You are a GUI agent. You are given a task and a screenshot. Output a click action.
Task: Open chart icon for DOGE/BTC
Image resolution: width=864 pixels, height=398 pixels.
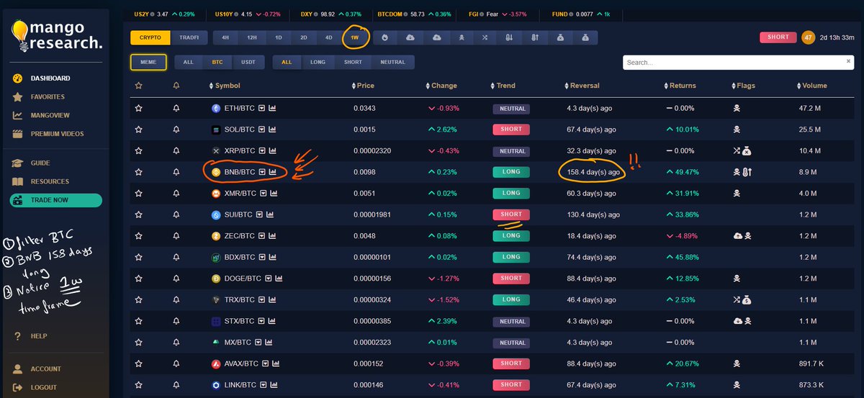[278, 279]
